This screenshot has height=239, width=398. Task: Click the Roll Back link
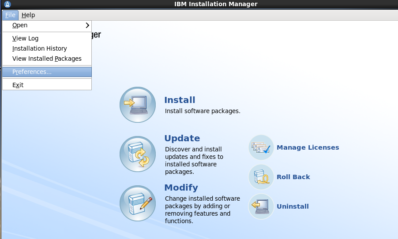293,176
